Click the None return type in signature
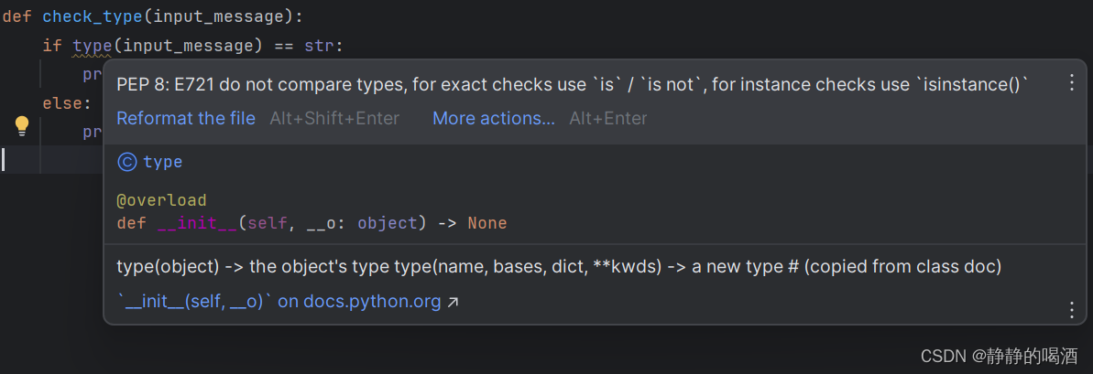This screenshot has height=374, width=1093. (x=487, y=224)
